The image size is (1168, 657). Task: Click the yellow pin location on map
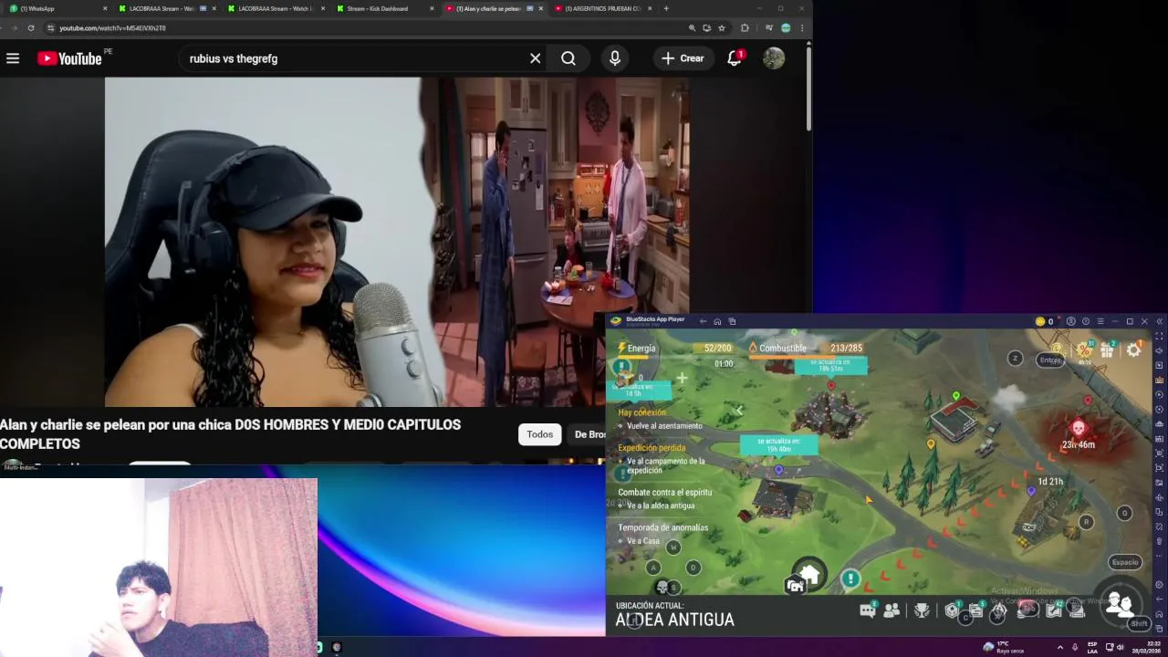coord(931,444)
